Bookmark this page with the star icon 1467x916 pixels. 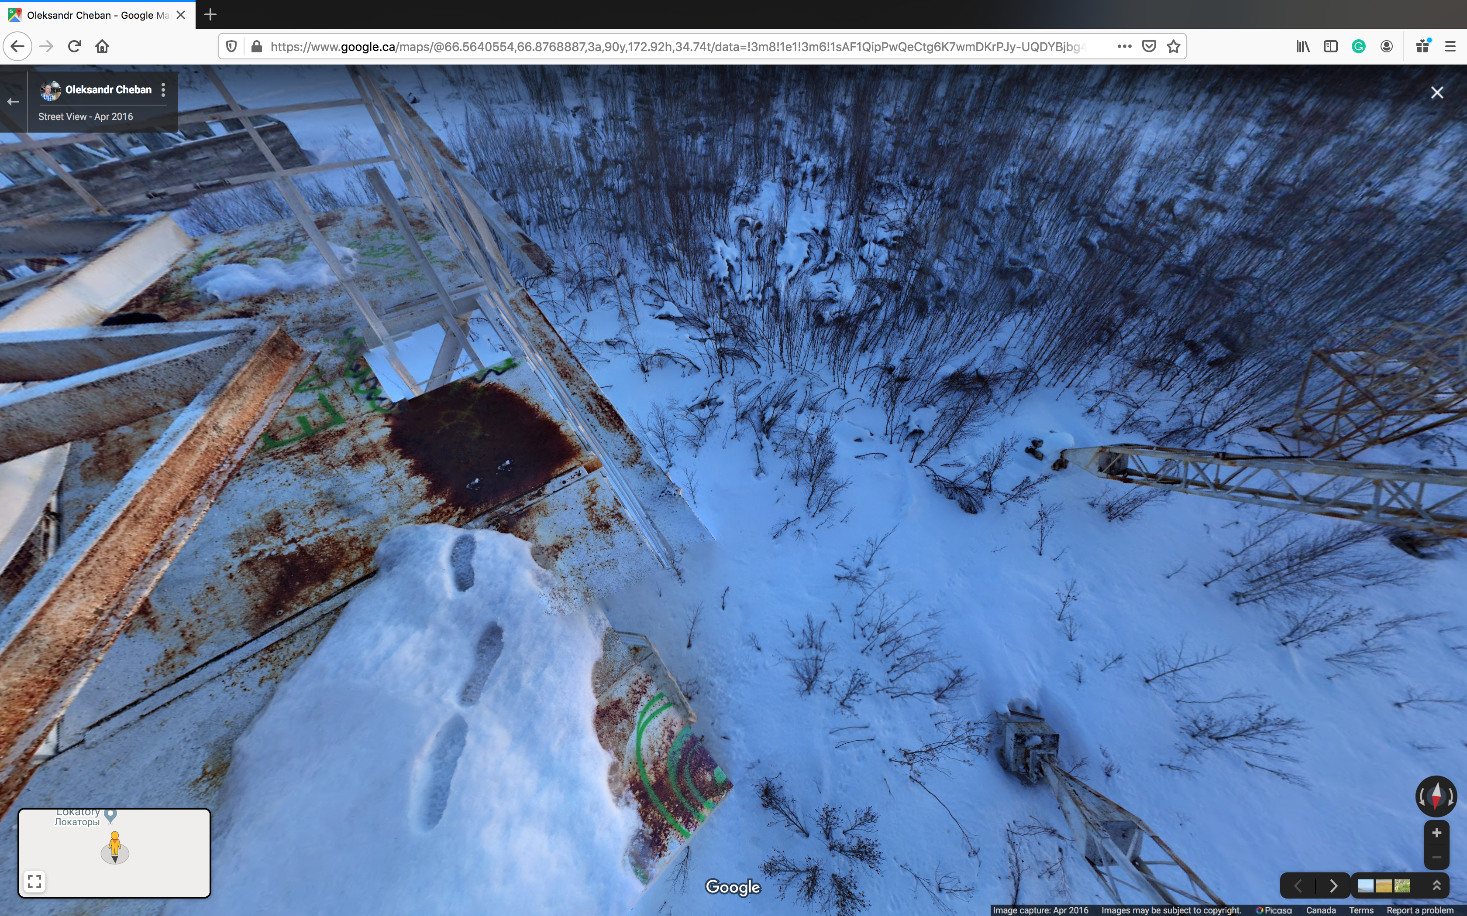[x=1174, y=47]
